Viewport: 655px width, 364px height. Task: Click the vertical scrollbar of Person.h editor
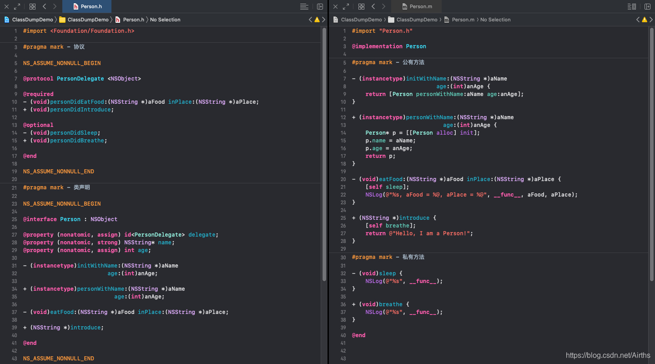(x=324, y=155)
